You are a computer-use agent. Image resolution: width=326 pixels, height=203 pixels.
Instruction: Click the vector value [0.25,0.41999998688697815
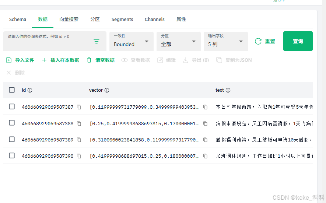tap(144, 123)
